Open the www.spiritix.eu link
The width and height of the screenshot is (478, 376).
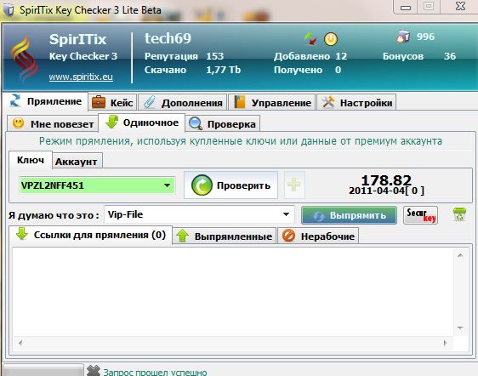81,77
